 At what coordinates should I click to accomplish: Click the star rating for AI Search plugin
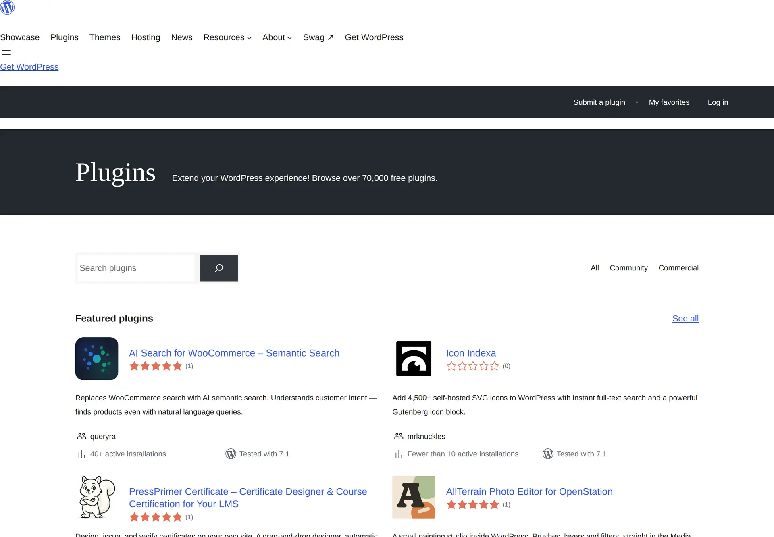(156, 366)
